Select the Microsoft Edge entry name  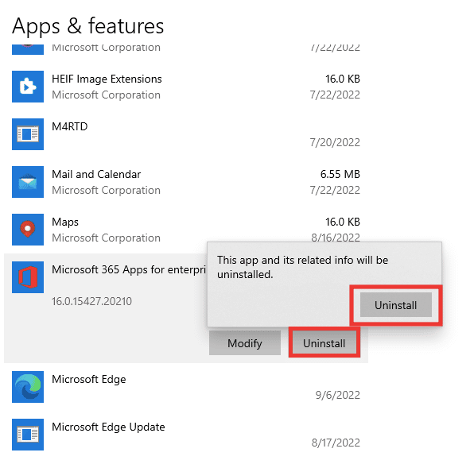(89, 380)
